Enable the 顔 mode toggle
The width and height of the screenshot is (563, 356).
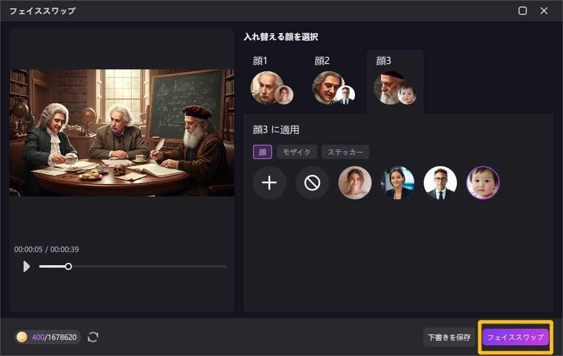pos(263,152)
